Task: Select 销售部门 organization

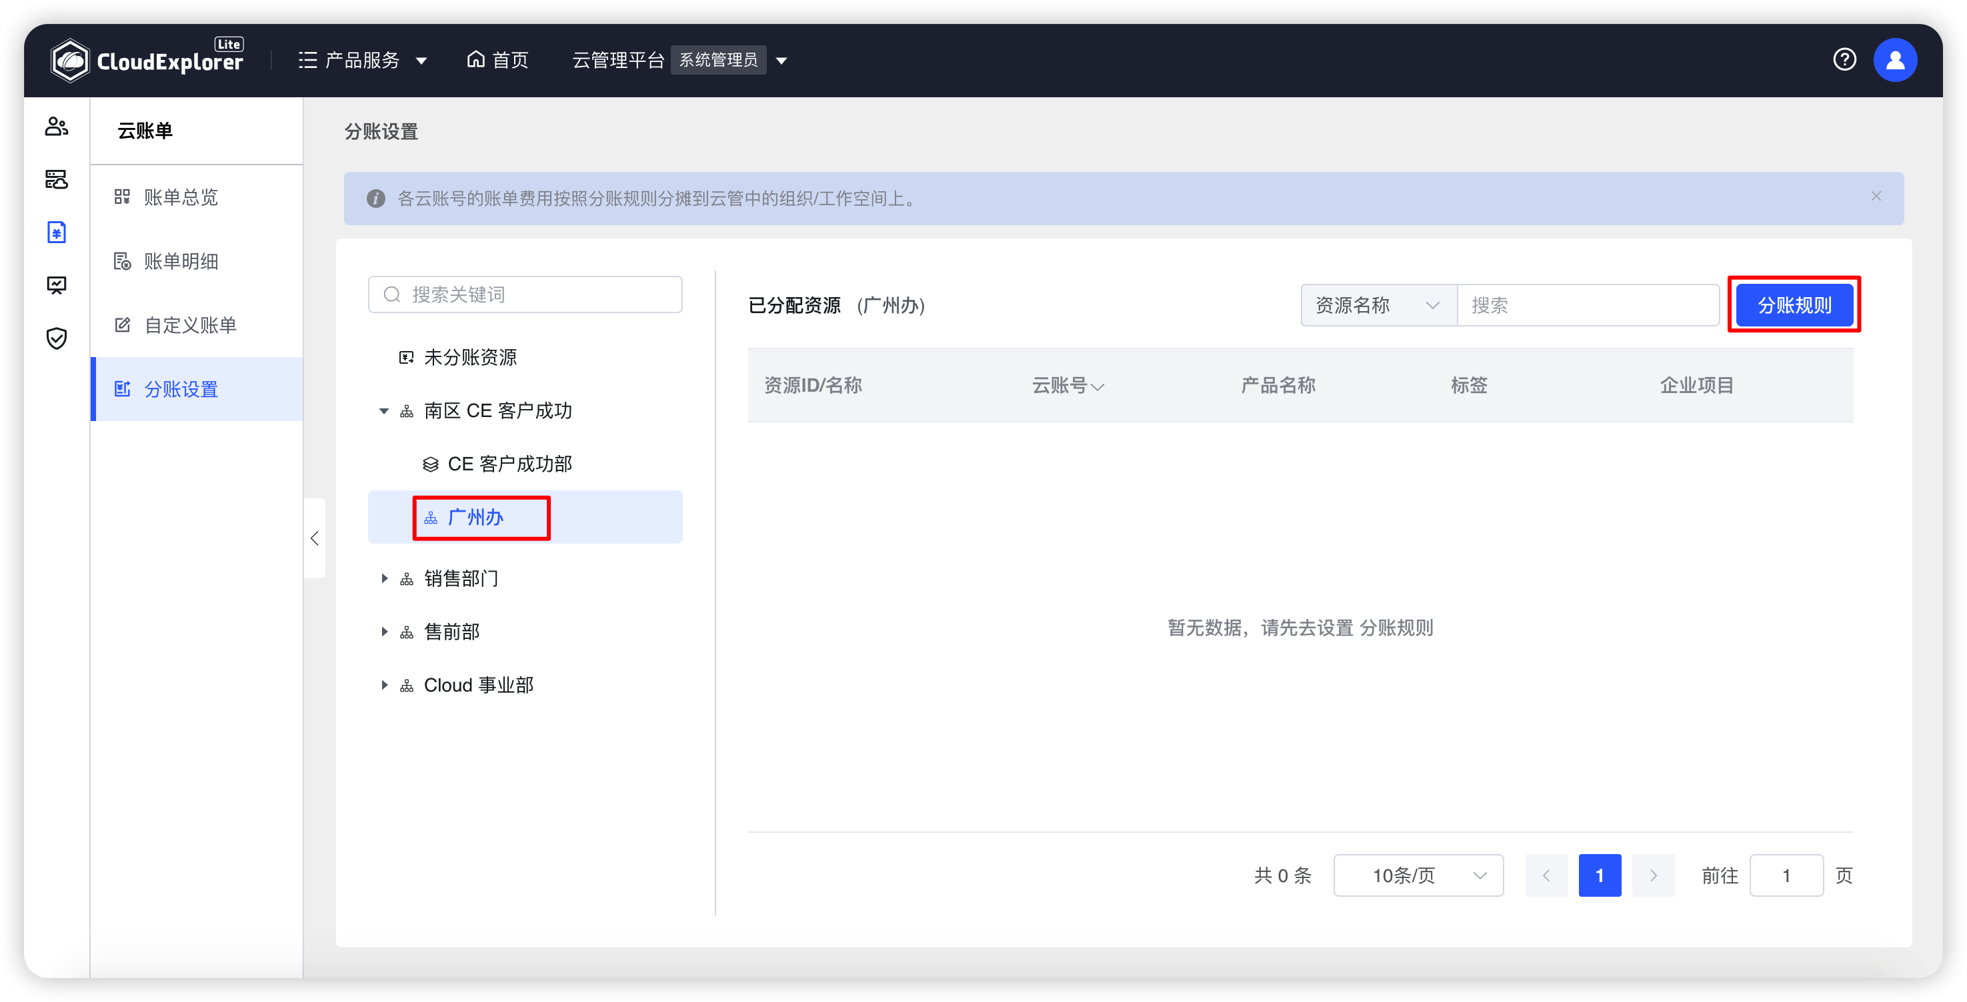Action: click(461, 579)
